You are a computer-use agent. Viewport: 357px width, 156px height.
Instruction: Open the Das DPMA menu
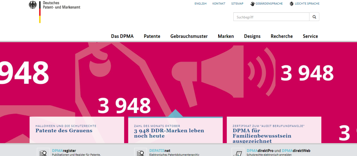tap(122, 36)
